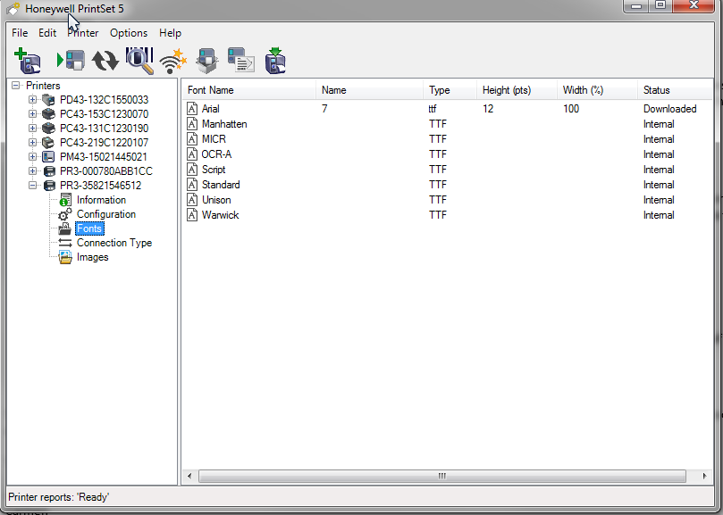Expand the PC43-219C1220107 printer node

click(x=32, y=142)
